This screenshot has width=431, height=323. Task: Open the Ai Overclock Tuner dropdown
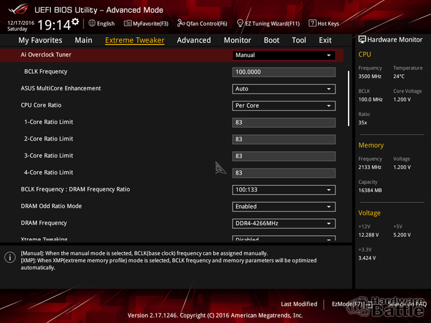284,55
